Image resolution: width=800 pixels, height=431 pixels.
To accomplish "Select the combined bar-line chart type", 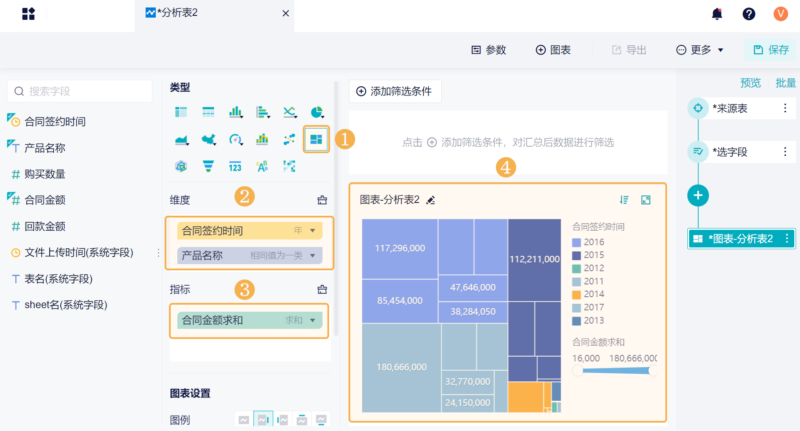I will [x=262, y=140].
